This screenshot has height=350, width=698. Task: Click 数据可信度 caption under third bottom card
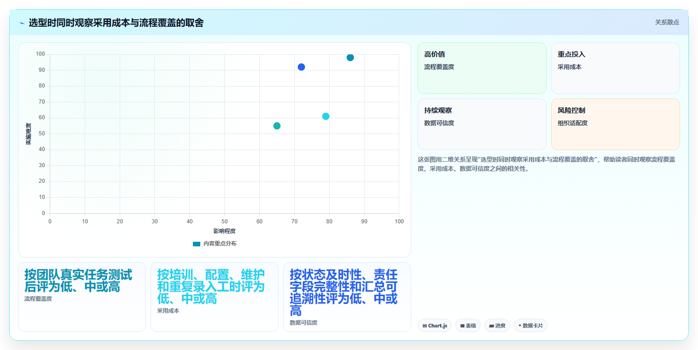tap(303, 322)
